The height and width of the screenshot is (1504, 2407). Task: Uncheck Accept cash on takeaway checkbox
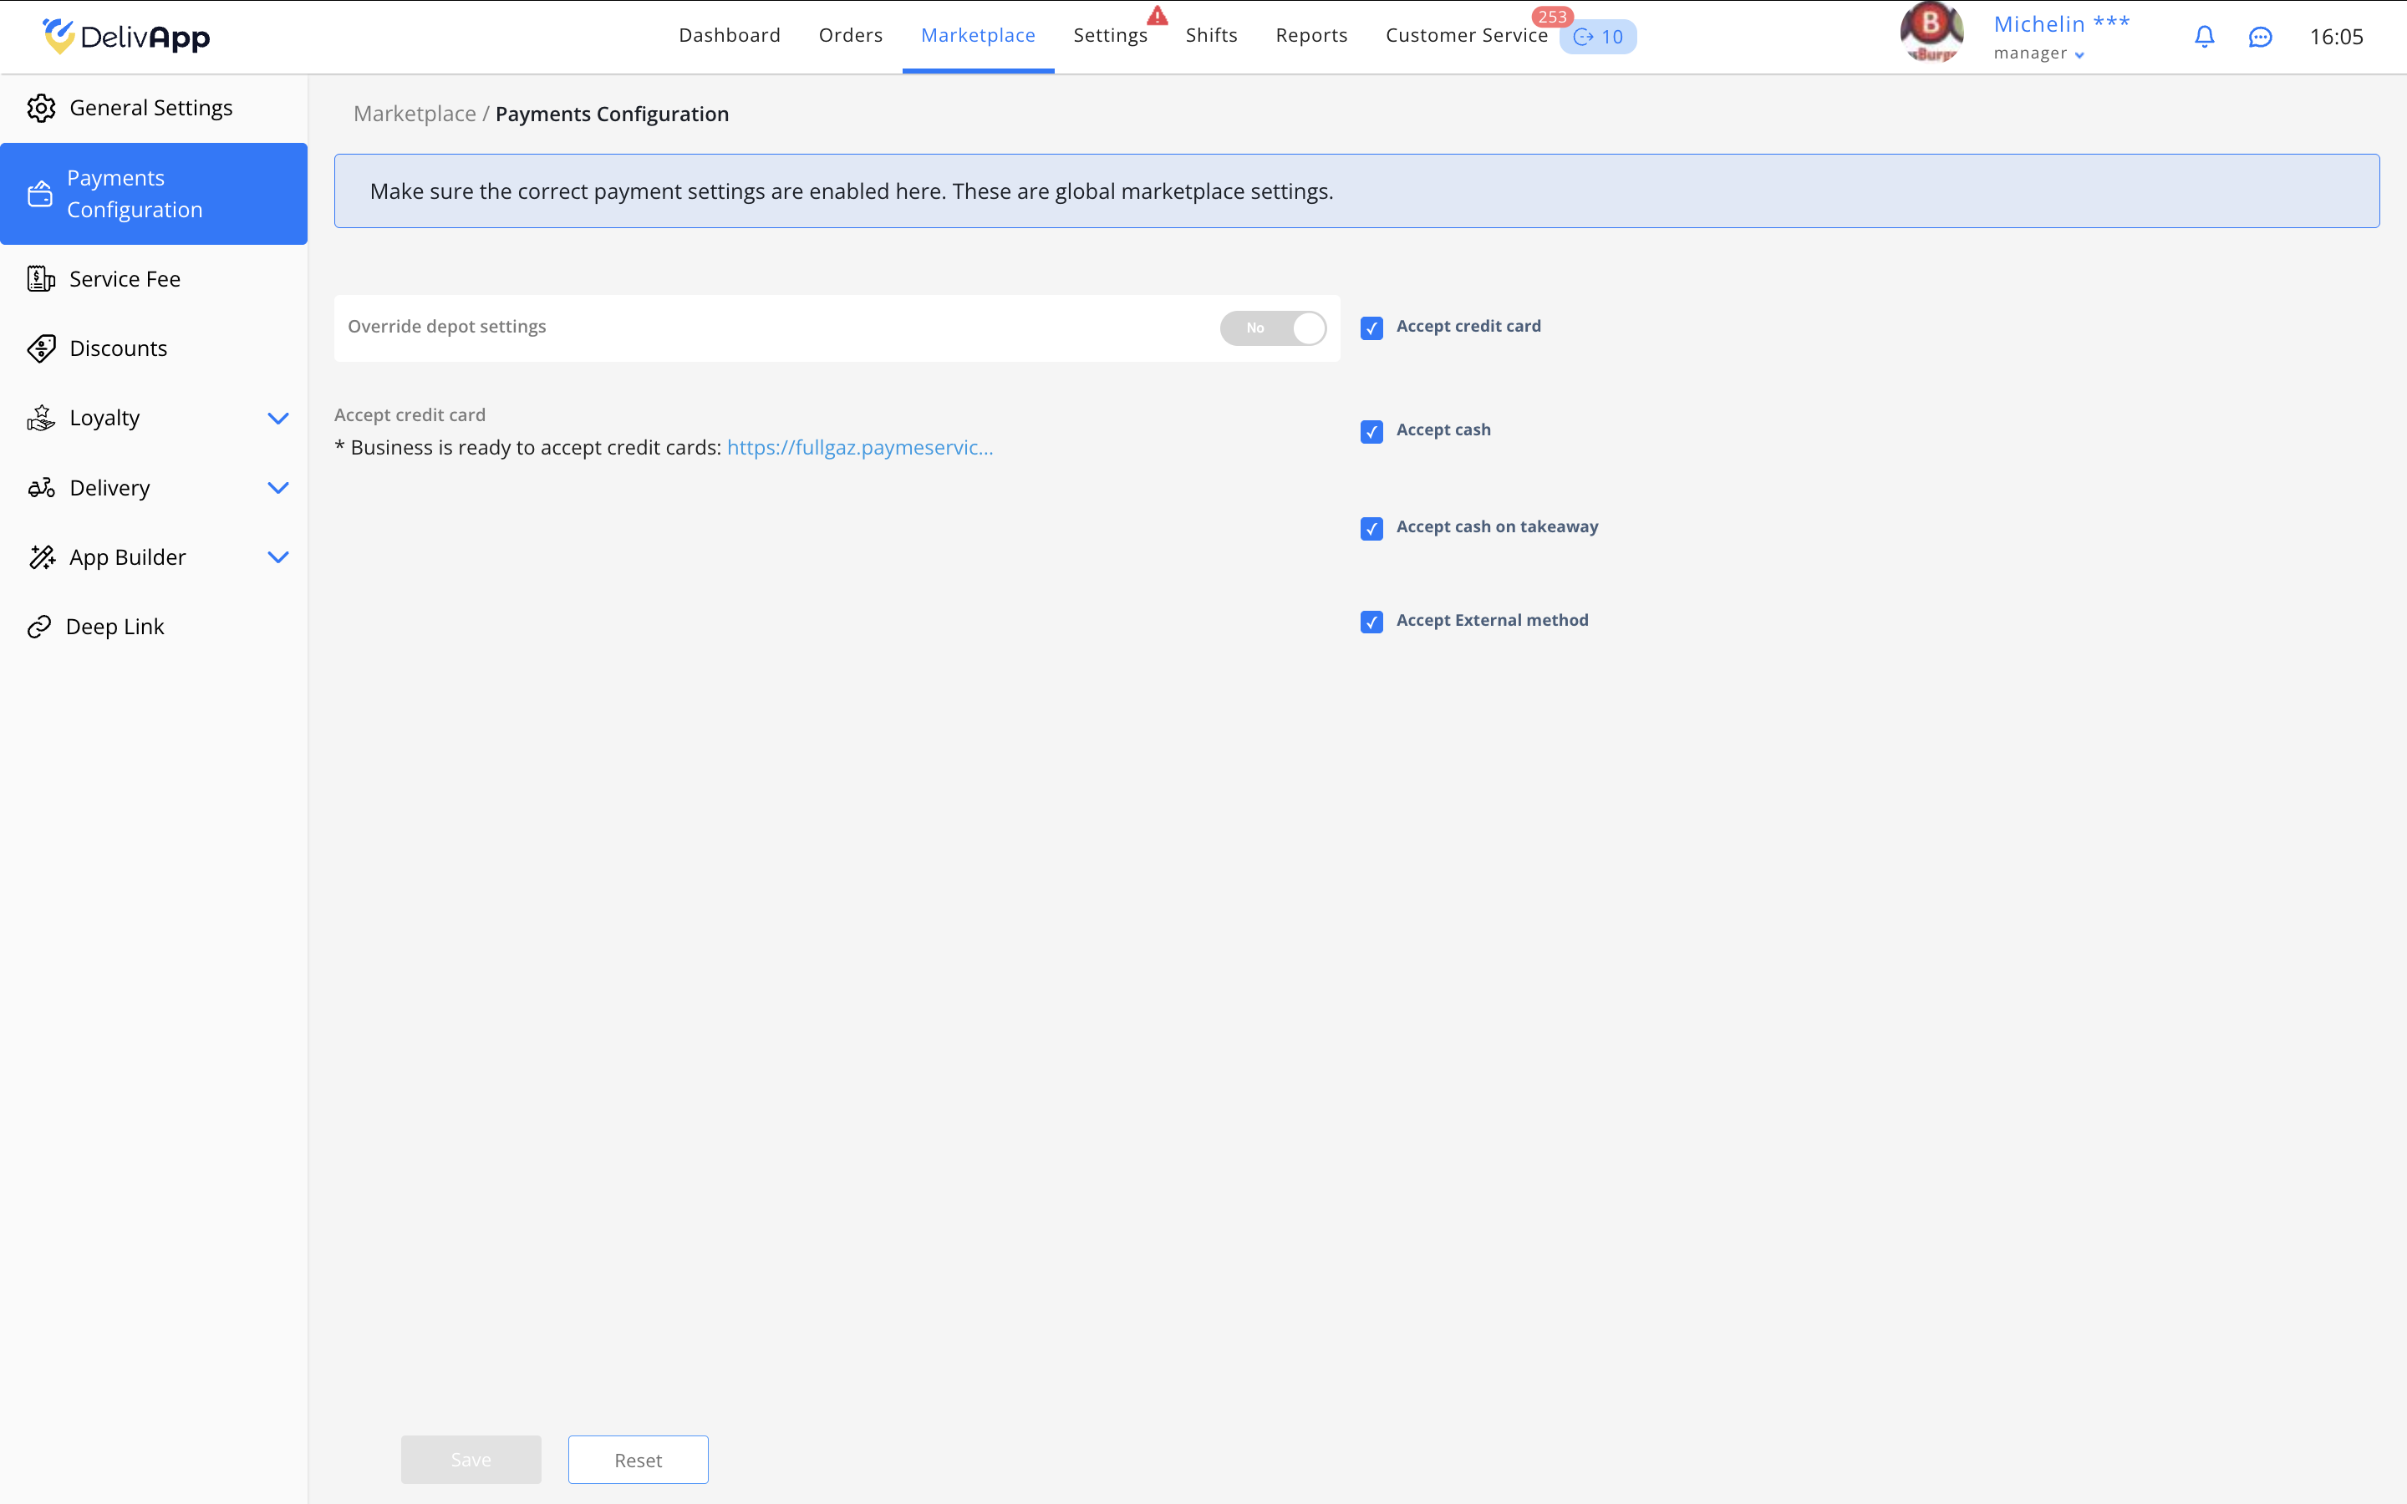click(1371, 528)
